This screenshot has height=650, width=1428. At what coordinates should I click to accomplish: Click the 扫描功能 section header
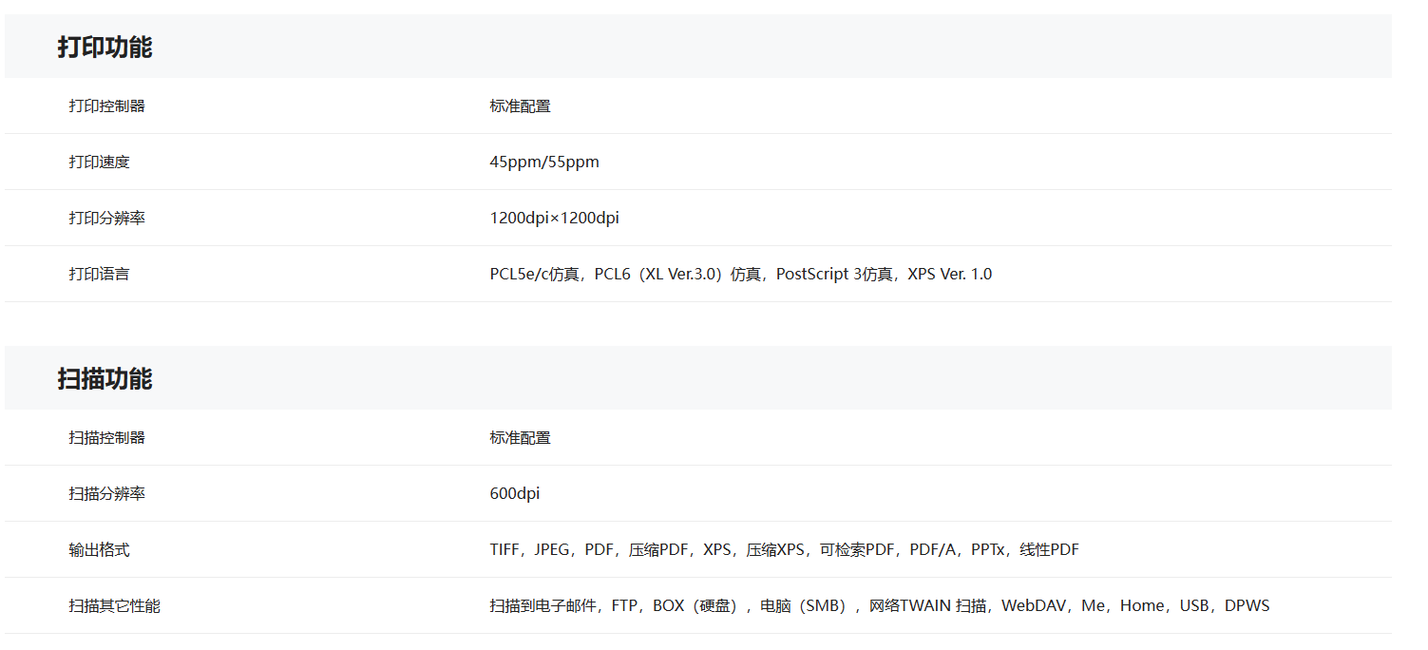(x=105, y=379)
